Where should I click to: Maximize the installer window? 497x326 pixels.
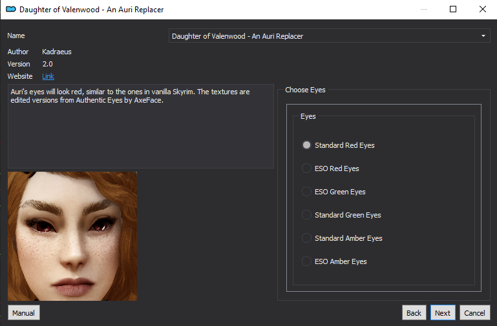453,9
